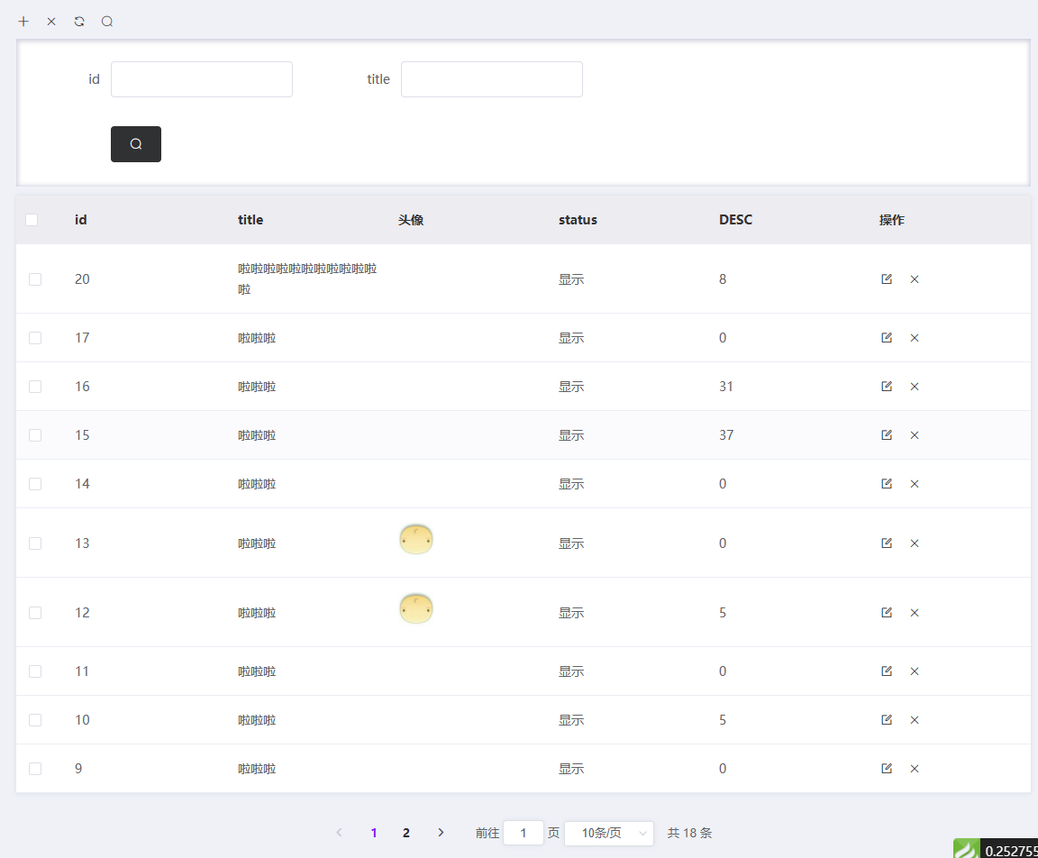Viewport: 1038px width, 858px height.
Task: Delete row with id 20
Action: 915,278
